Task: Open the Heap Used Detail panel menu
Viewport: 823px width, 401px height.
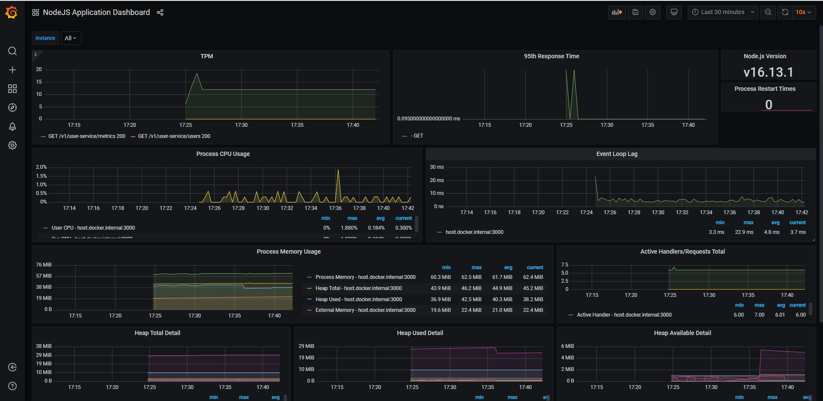Action: 420,333
